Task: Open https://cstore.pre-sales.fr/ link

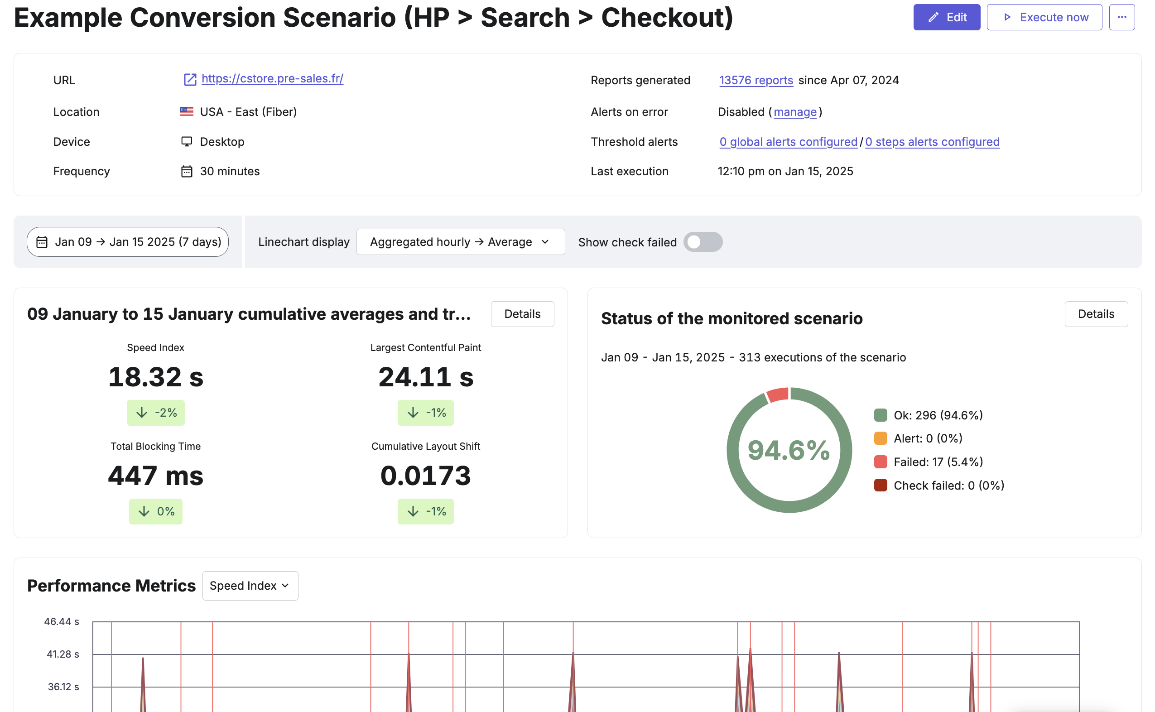Action: [272, 79]
